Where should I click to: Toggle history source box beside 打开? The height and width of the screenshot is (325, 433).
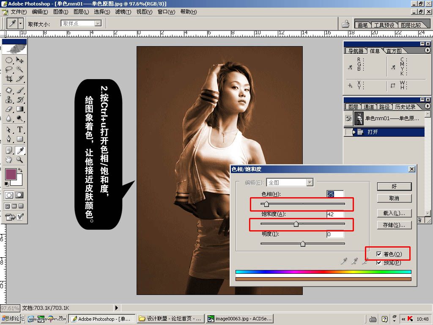tap(348, 132)
